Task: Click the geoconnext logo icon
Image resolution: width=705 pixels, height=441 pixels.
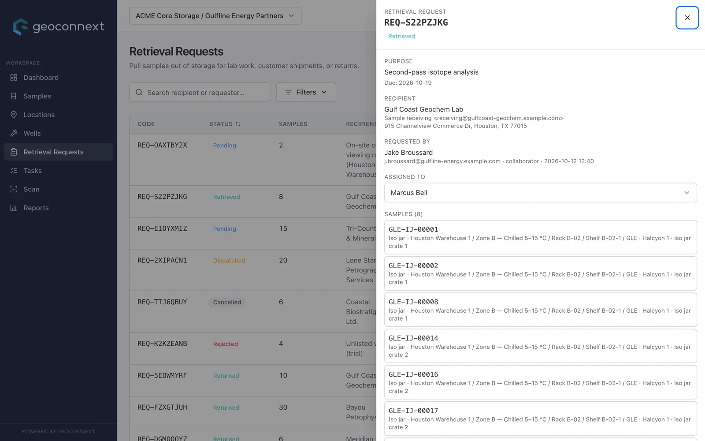Action: pyautogui.click(x=20, y=27)
